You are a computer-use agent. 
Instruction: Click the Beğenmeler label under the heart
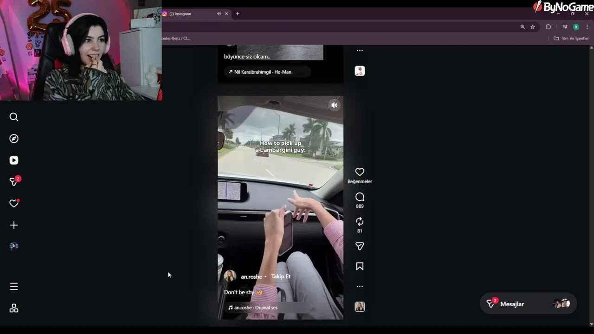360,182
